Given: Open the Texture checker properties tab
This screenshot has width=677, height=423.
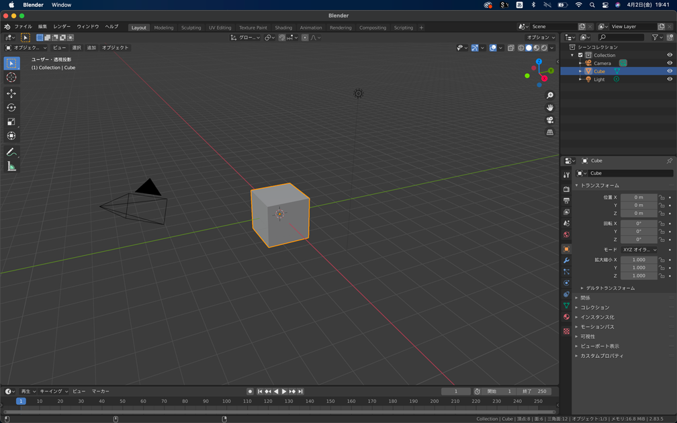Looking at the screenshot, I should 566,332.
